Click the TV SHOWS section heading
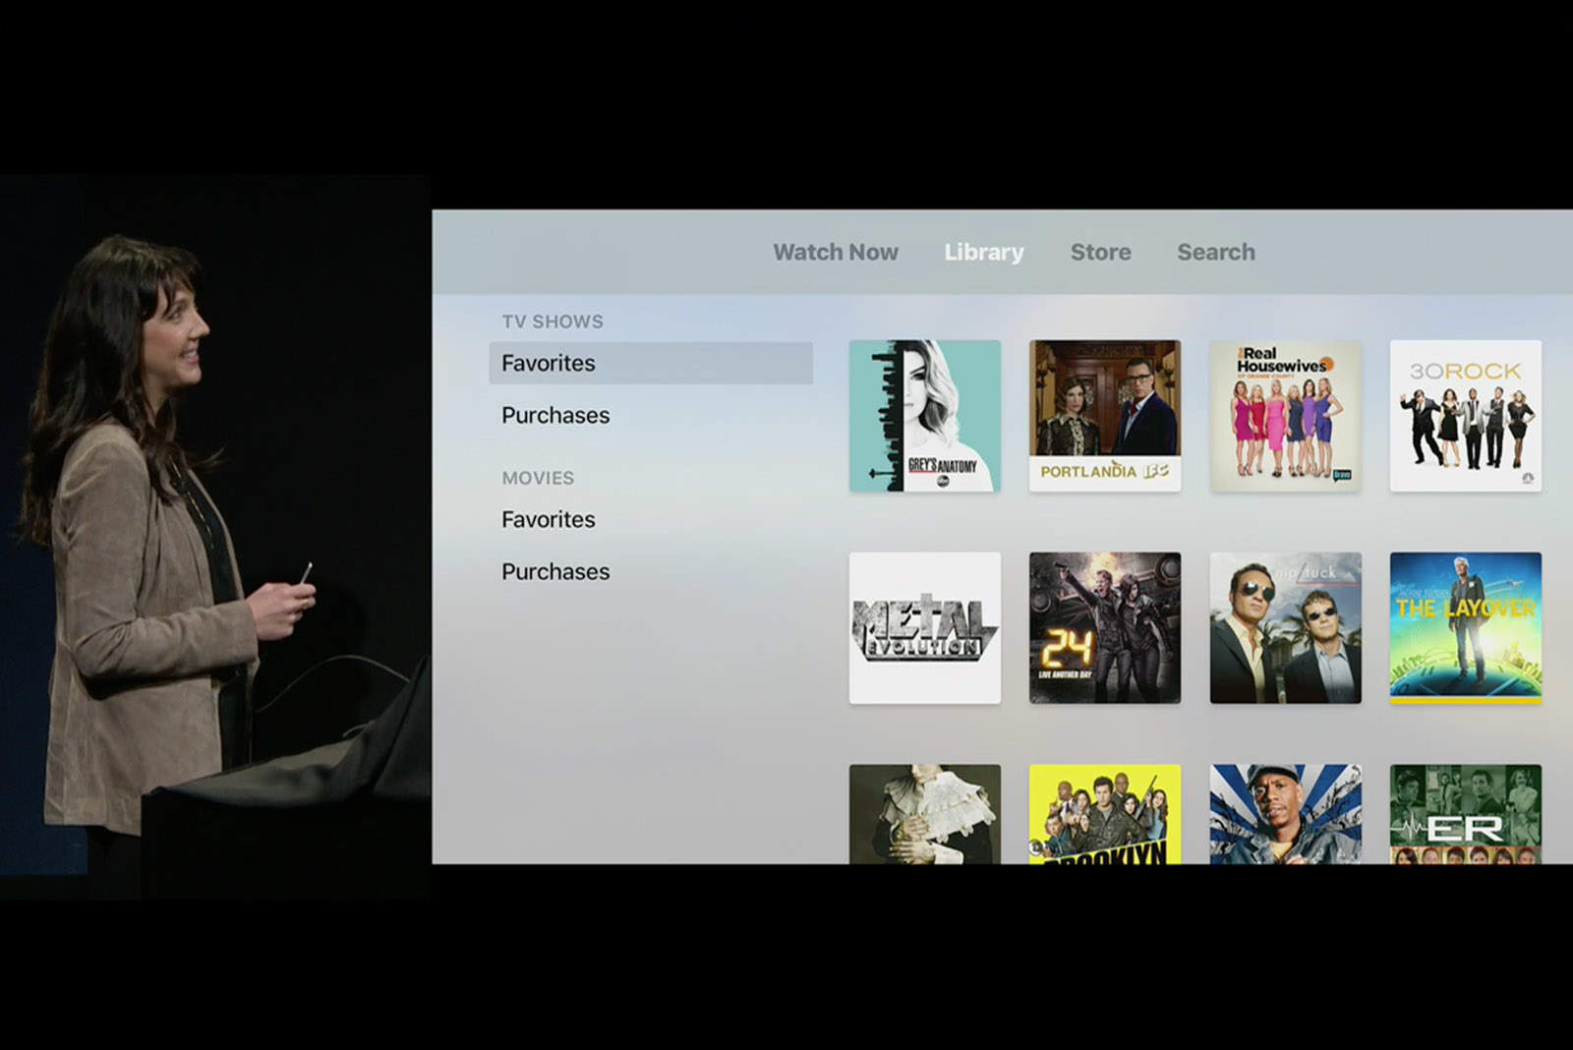This screenshot has height=1050, width=1573. (553, 321)
